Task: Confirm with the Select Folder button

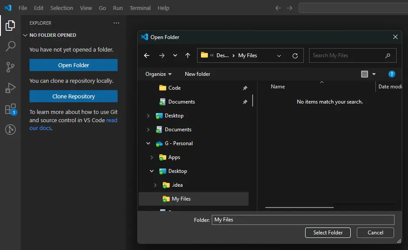Action: [328, 233]
